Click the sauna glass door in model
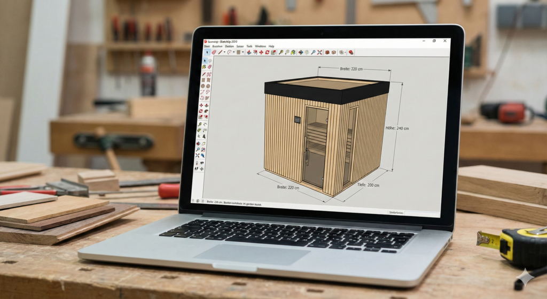 [316, 146]
